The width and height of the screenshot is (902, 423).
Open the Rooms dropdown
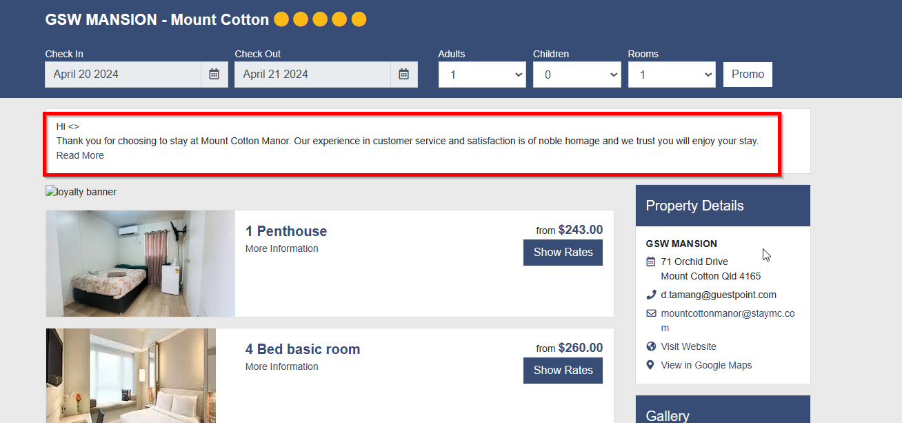672,75
